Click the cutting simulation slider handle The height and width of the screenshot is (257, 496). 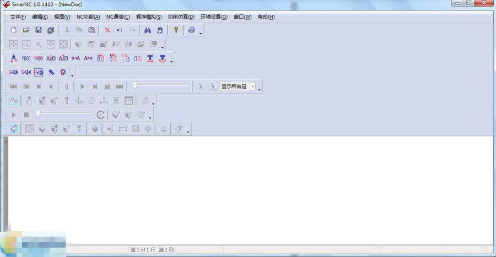click(x=38, y=113)
